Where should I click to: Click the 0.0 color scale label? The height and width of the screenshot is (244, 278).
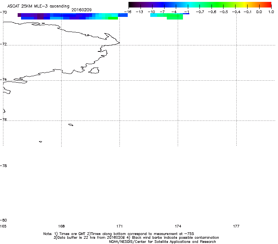pos(259,12)
